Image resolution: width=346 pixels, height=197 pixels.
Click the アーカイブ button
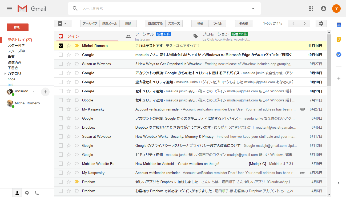point(90,23)
